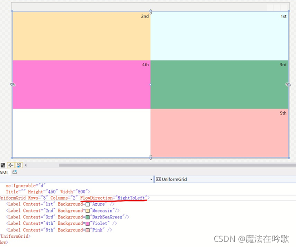Screen dimensions: 296x247
Task: Click the "DarkSeaGreen" value text in code
Action: click(107, 217)
